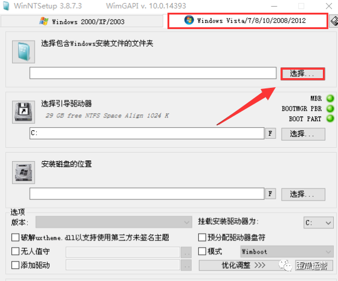Screen dimensions: 338x281
Task: Click the Windows installation source folder icon
Action: (24, 52)
